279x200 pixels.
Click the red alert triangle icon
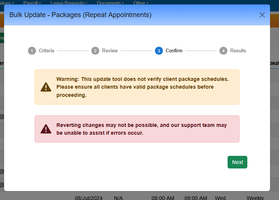pos(46,129)
